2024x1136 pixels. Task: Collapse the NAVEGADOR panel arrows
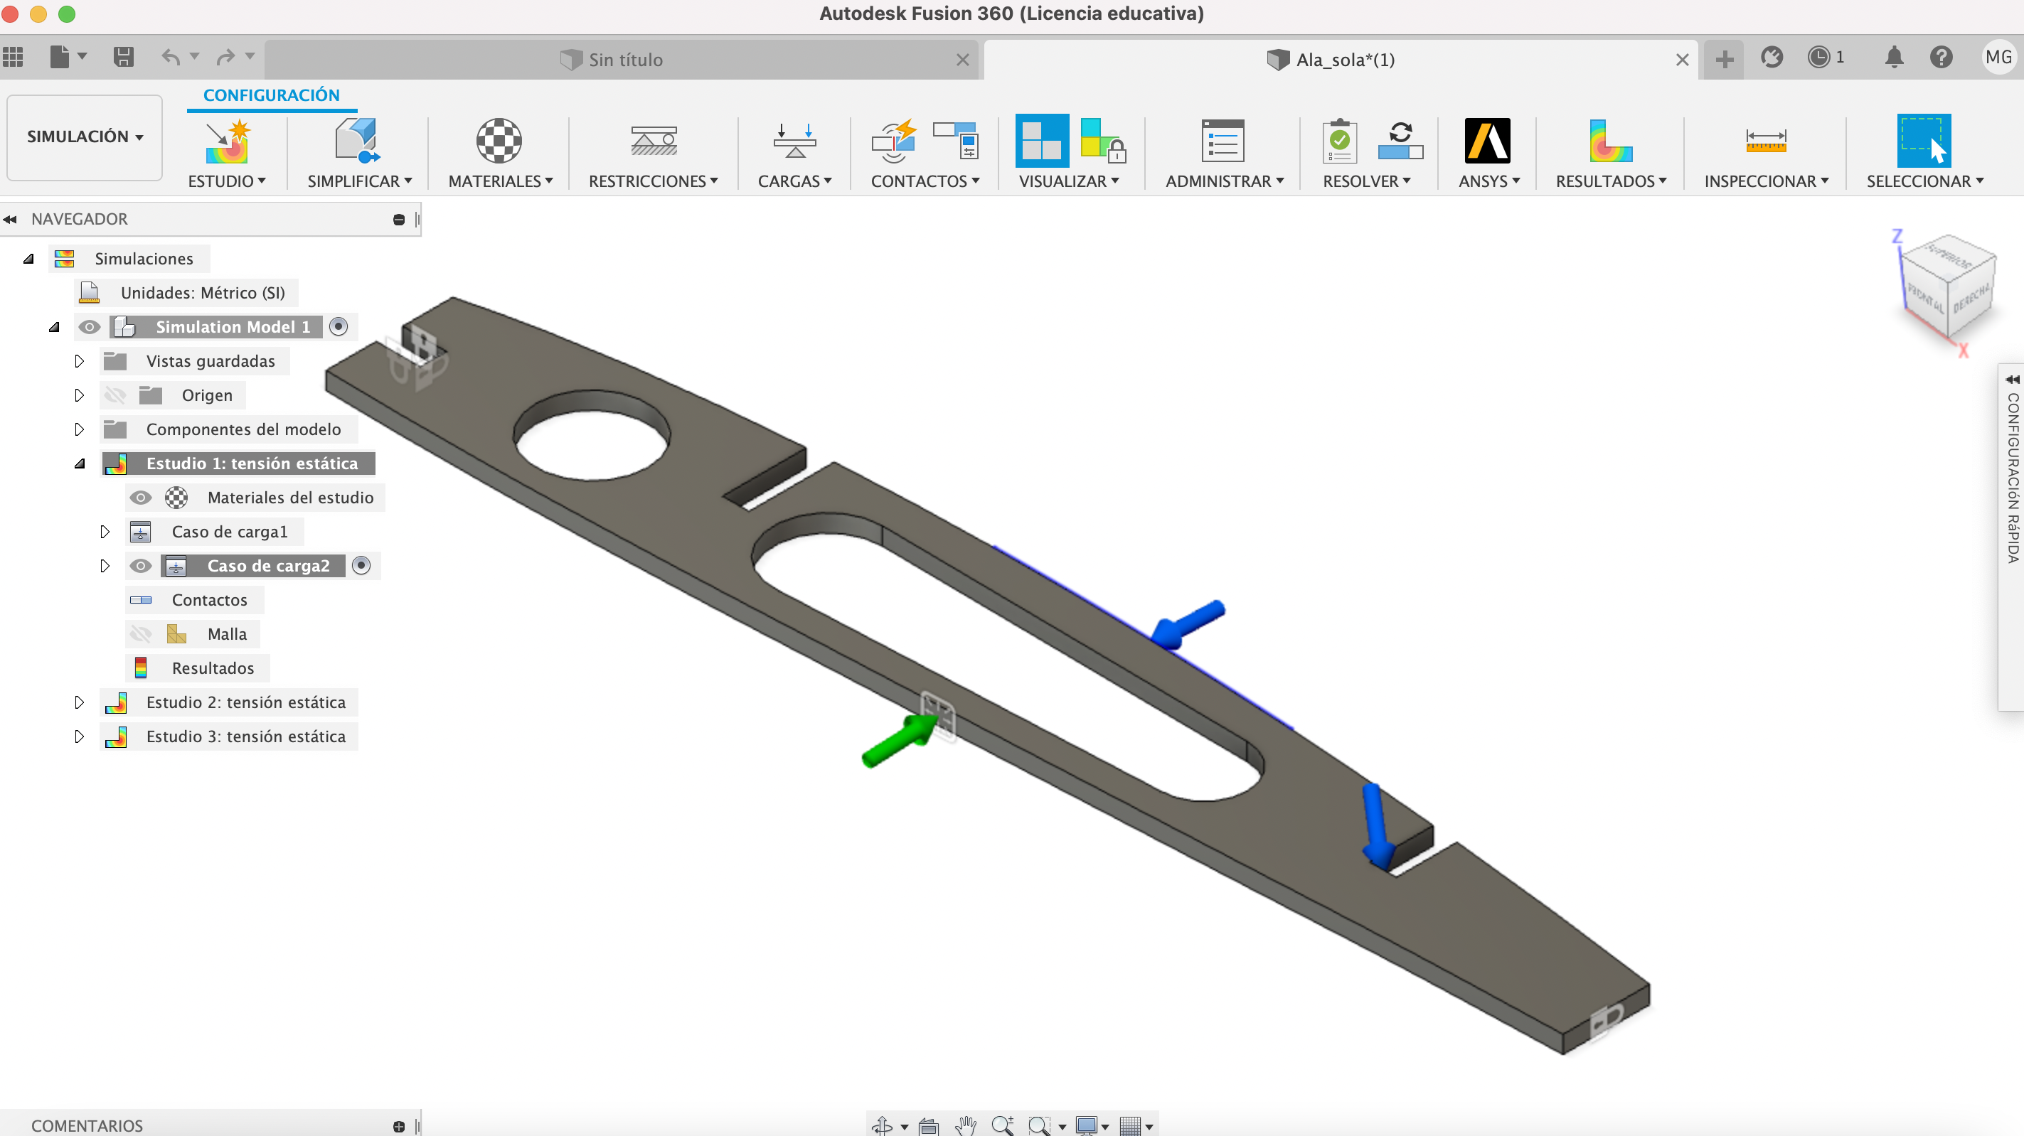(x=10, y=219)
